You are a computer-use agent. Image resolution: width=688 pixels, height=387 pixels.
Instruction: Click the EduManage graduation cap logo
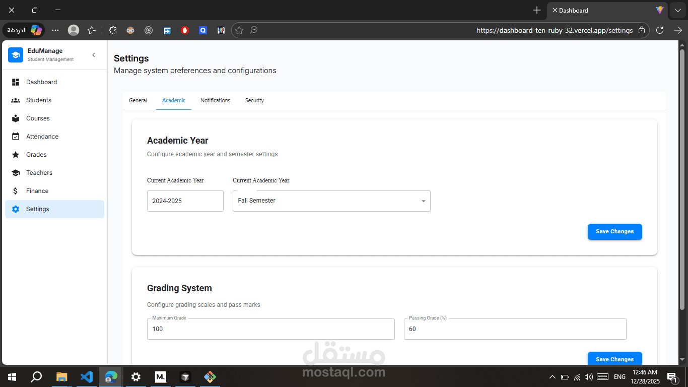[16, 55]
